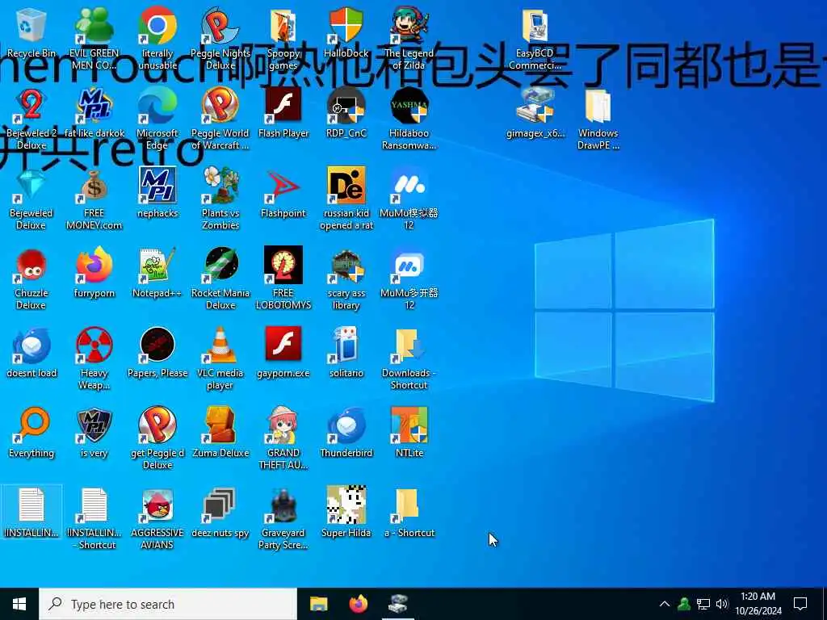This screenshot has height=620, width=827.
Task: Open the Windows Start menu
Action: 19,604
